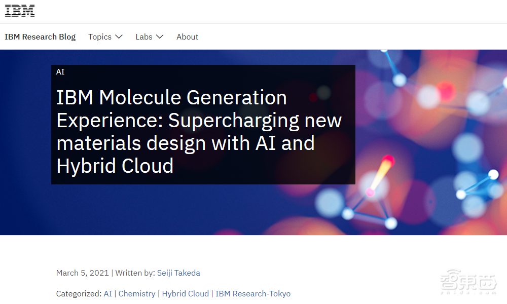507x304 pixels.
Task: Open the IBM Research Blog home link
Action: [x=40, y=37]
